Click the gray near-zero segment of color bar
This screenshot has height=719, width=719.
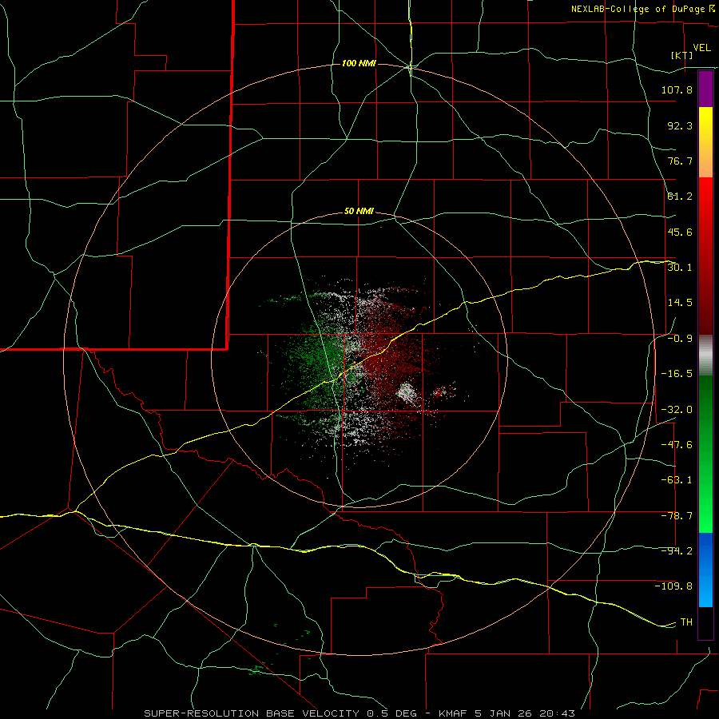[705, 356]
